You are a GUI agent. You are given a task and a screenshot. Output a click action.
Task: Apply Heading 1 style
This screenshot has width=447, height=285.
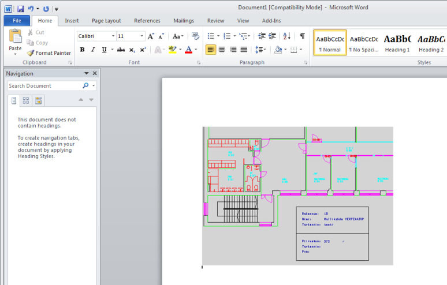pyautogui.click(x=397, y=43)
